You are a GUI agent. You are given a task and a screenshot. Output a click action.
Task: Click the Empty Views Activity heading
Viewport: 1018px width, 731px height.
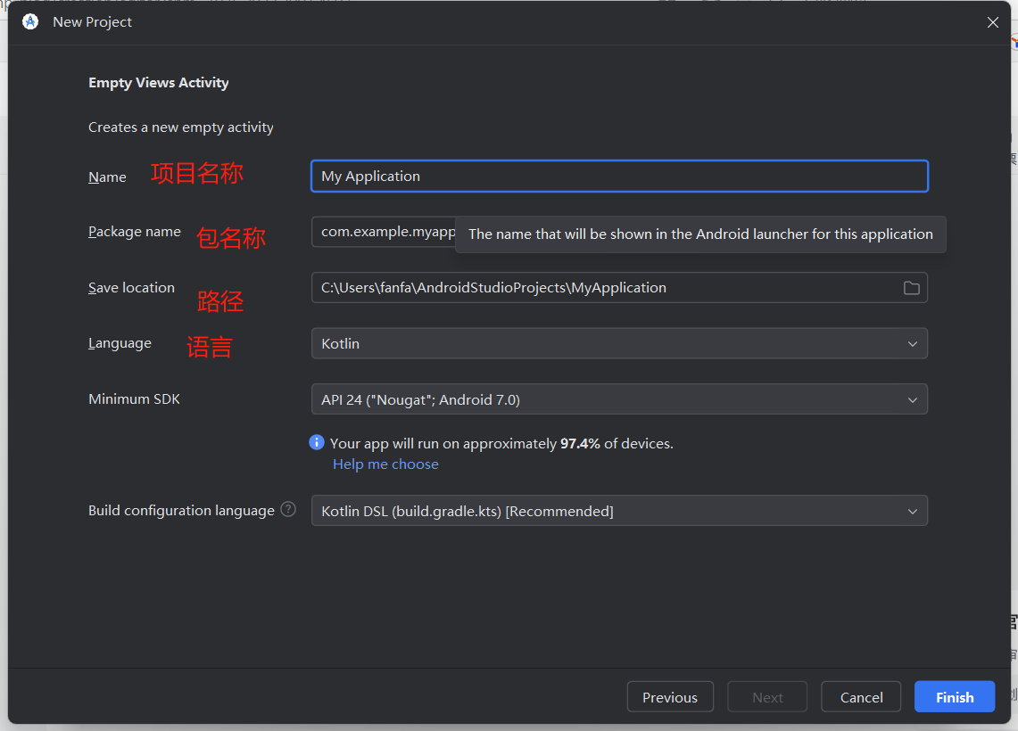coord(159,83)
